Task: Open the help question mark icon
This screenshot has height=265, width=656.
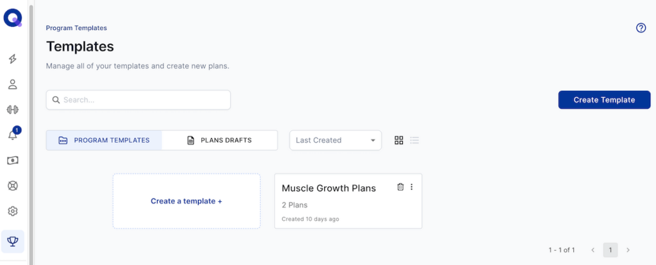Action: (x=641, y=28)
